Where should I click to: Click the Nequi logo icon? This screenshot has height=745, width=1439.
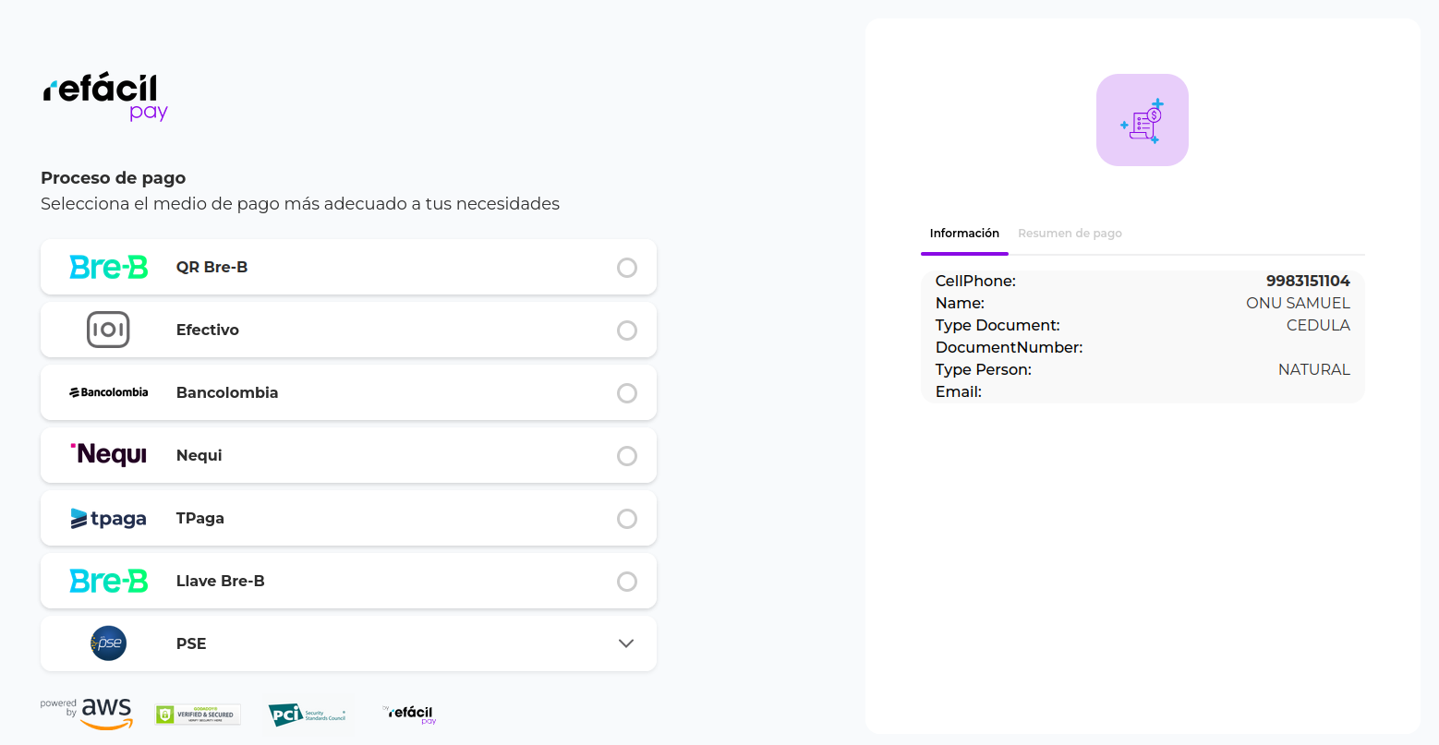(108, 454)
